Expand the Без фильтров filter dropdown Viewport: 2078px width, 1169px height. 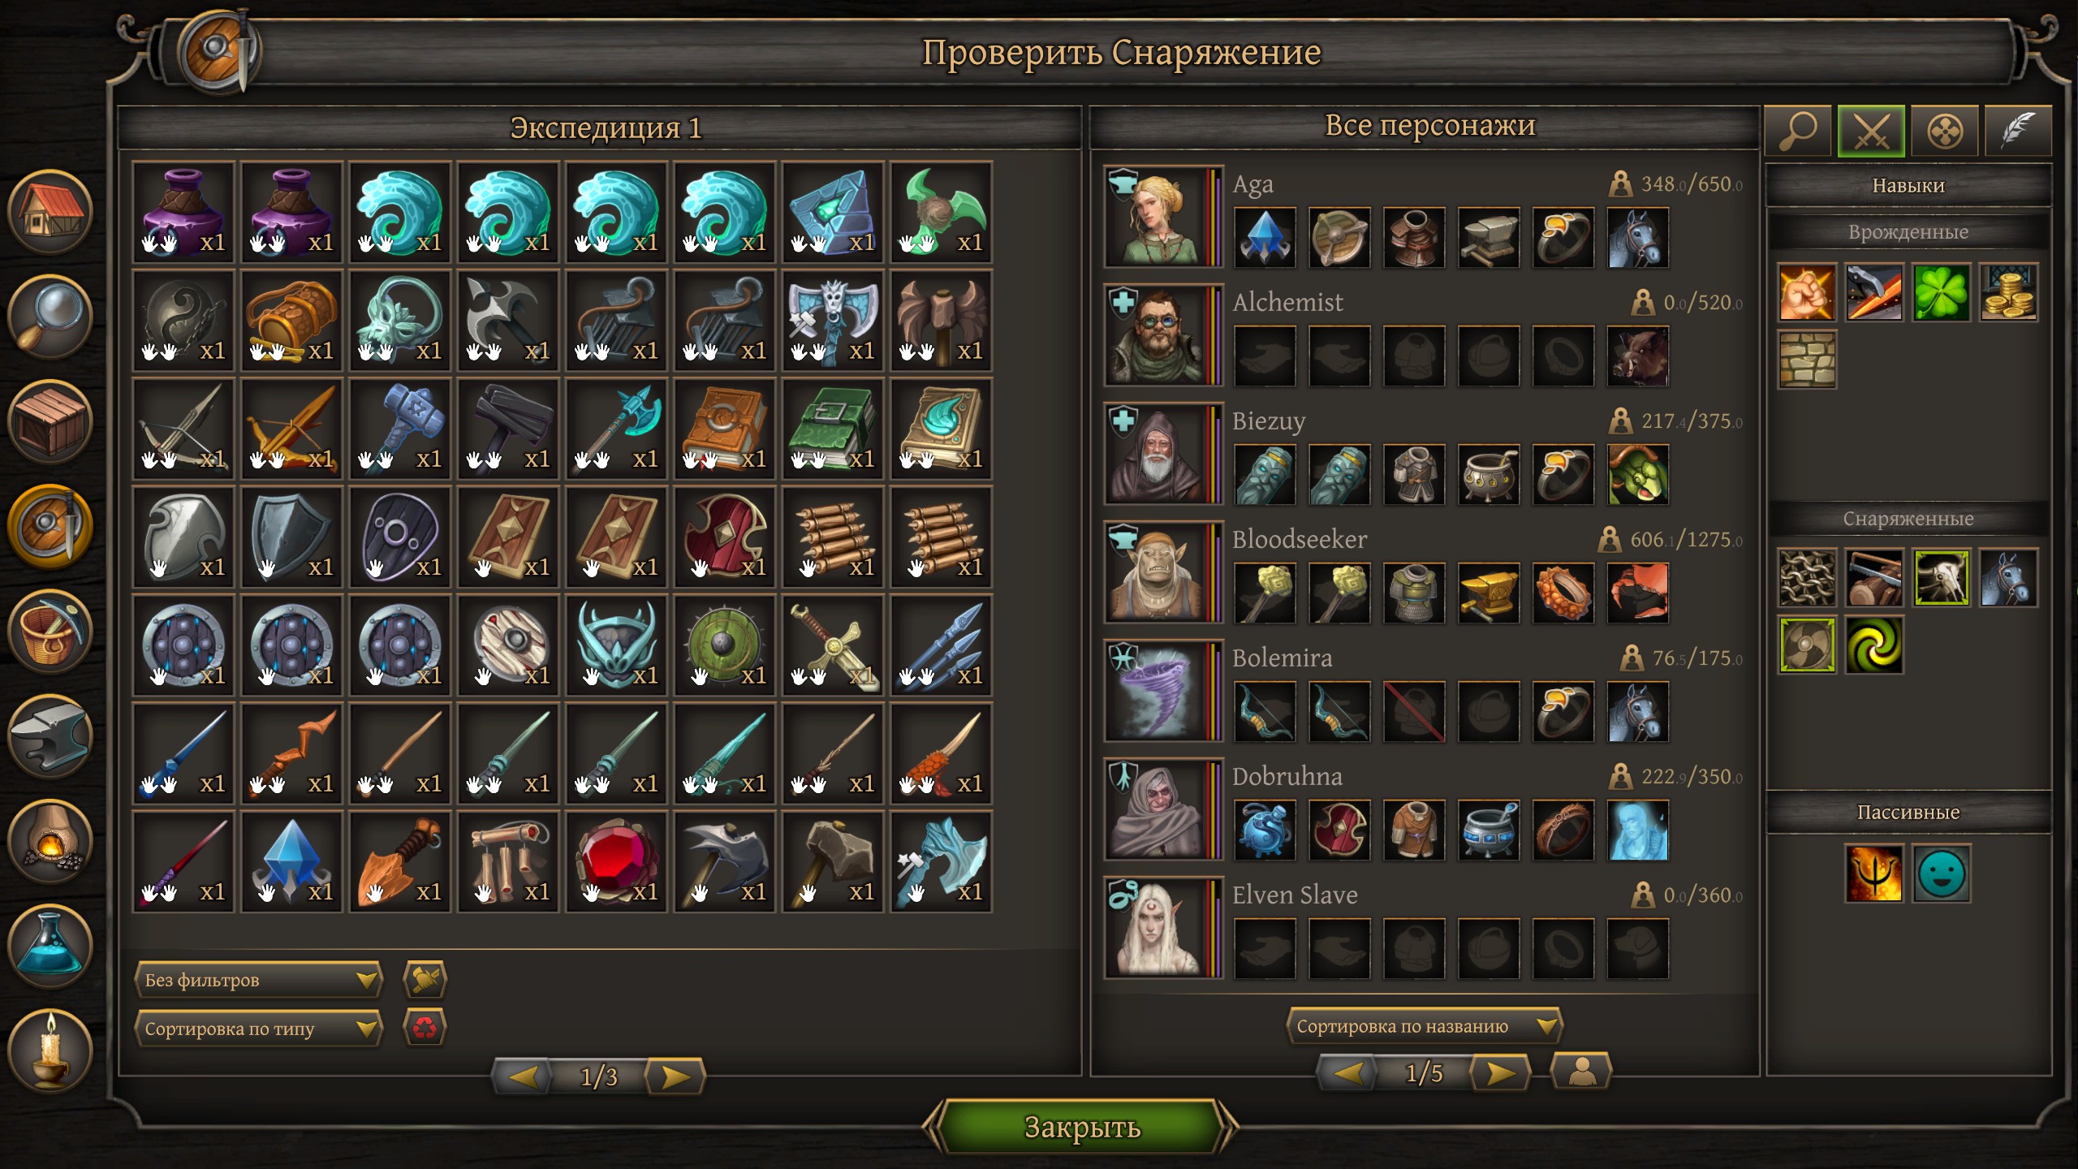pos(258,980)
